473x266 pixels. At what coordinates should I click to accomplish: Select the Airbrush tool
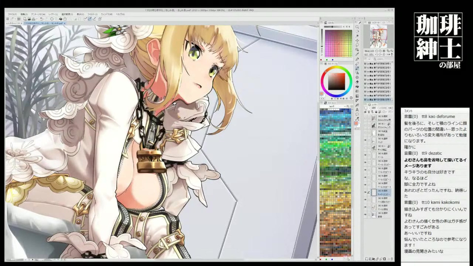357,72
